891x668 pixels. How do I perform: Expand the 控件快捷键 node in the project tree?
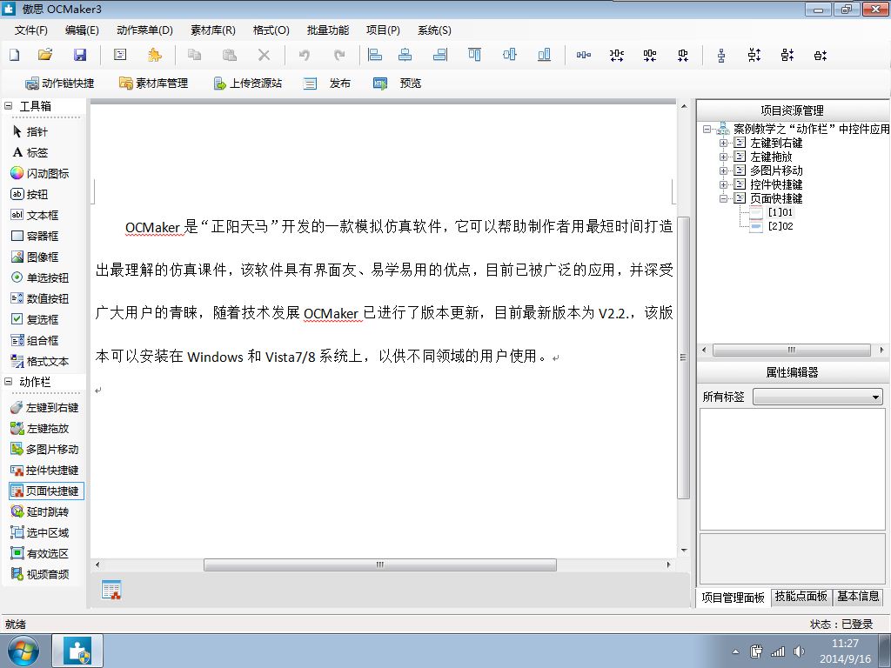(723, 184)
